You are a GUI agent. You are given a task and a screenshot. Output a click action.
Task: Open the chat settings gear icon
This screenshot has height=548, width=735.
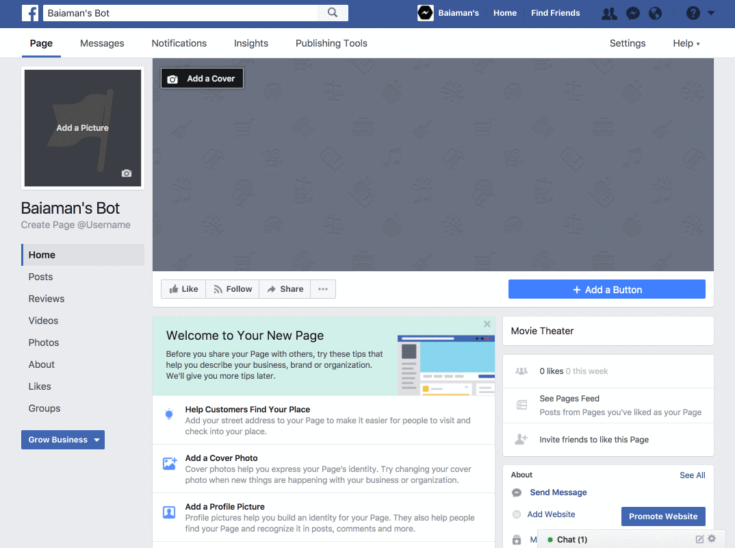pos(712,538)
